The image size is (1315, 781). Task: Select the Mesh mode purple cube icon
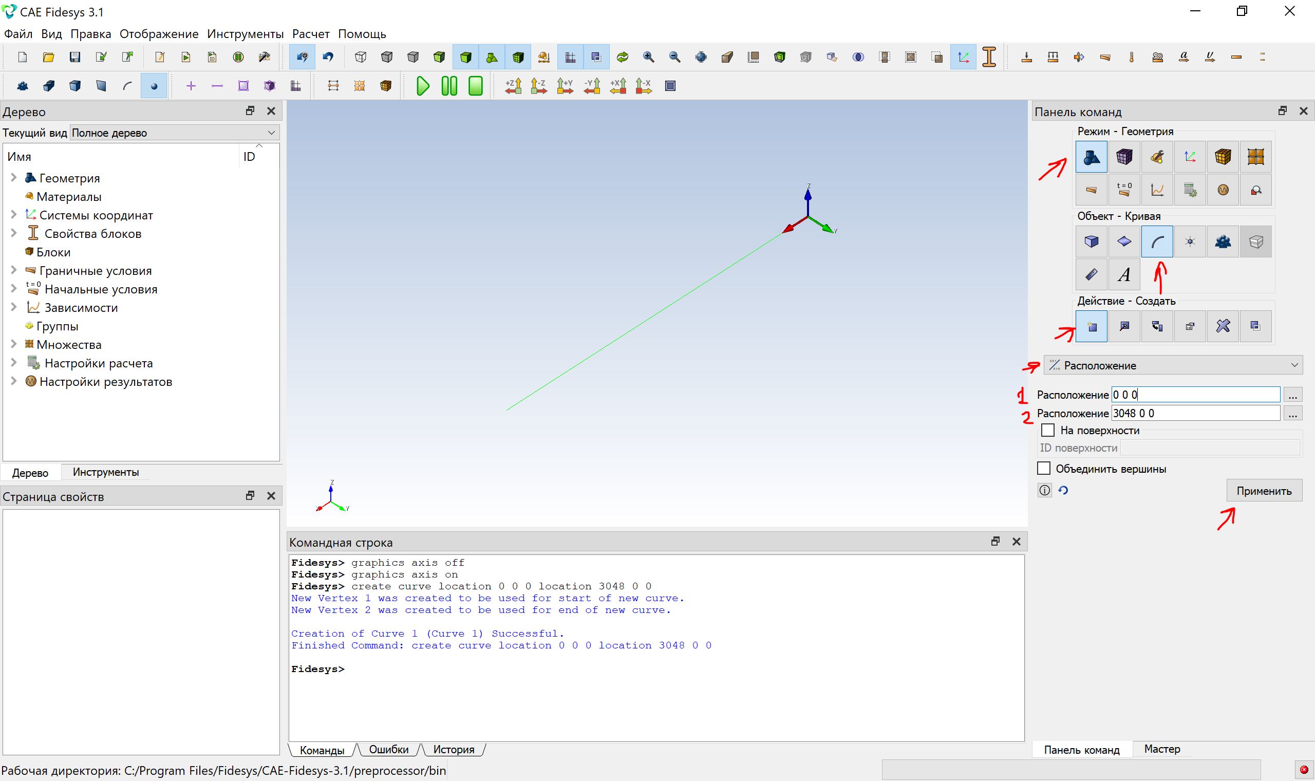(1124, 157)
